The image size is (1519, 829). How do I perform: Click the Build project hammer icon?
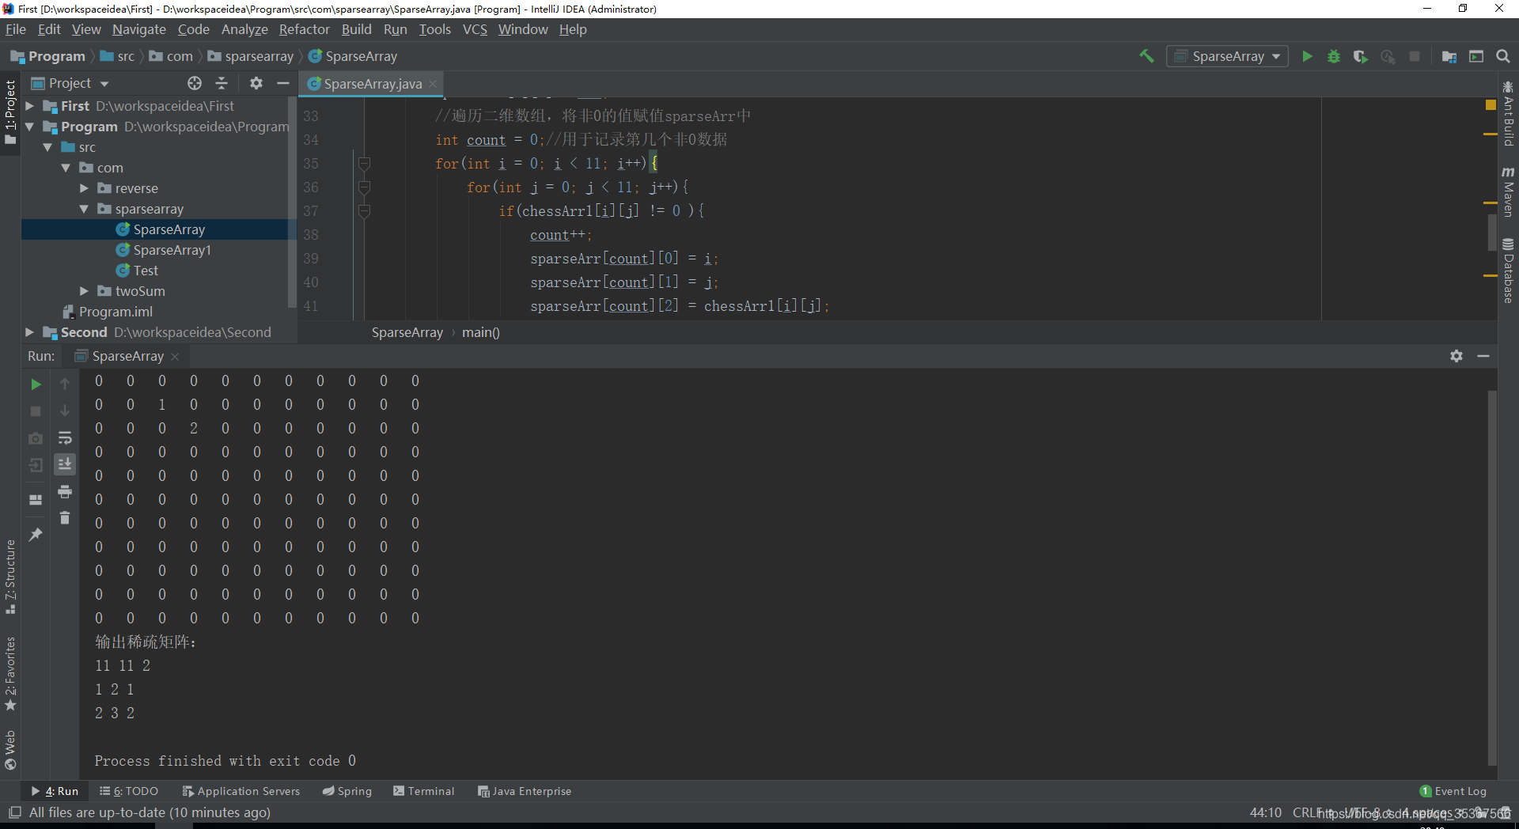pyautogui.click(x=1146, y=56)
